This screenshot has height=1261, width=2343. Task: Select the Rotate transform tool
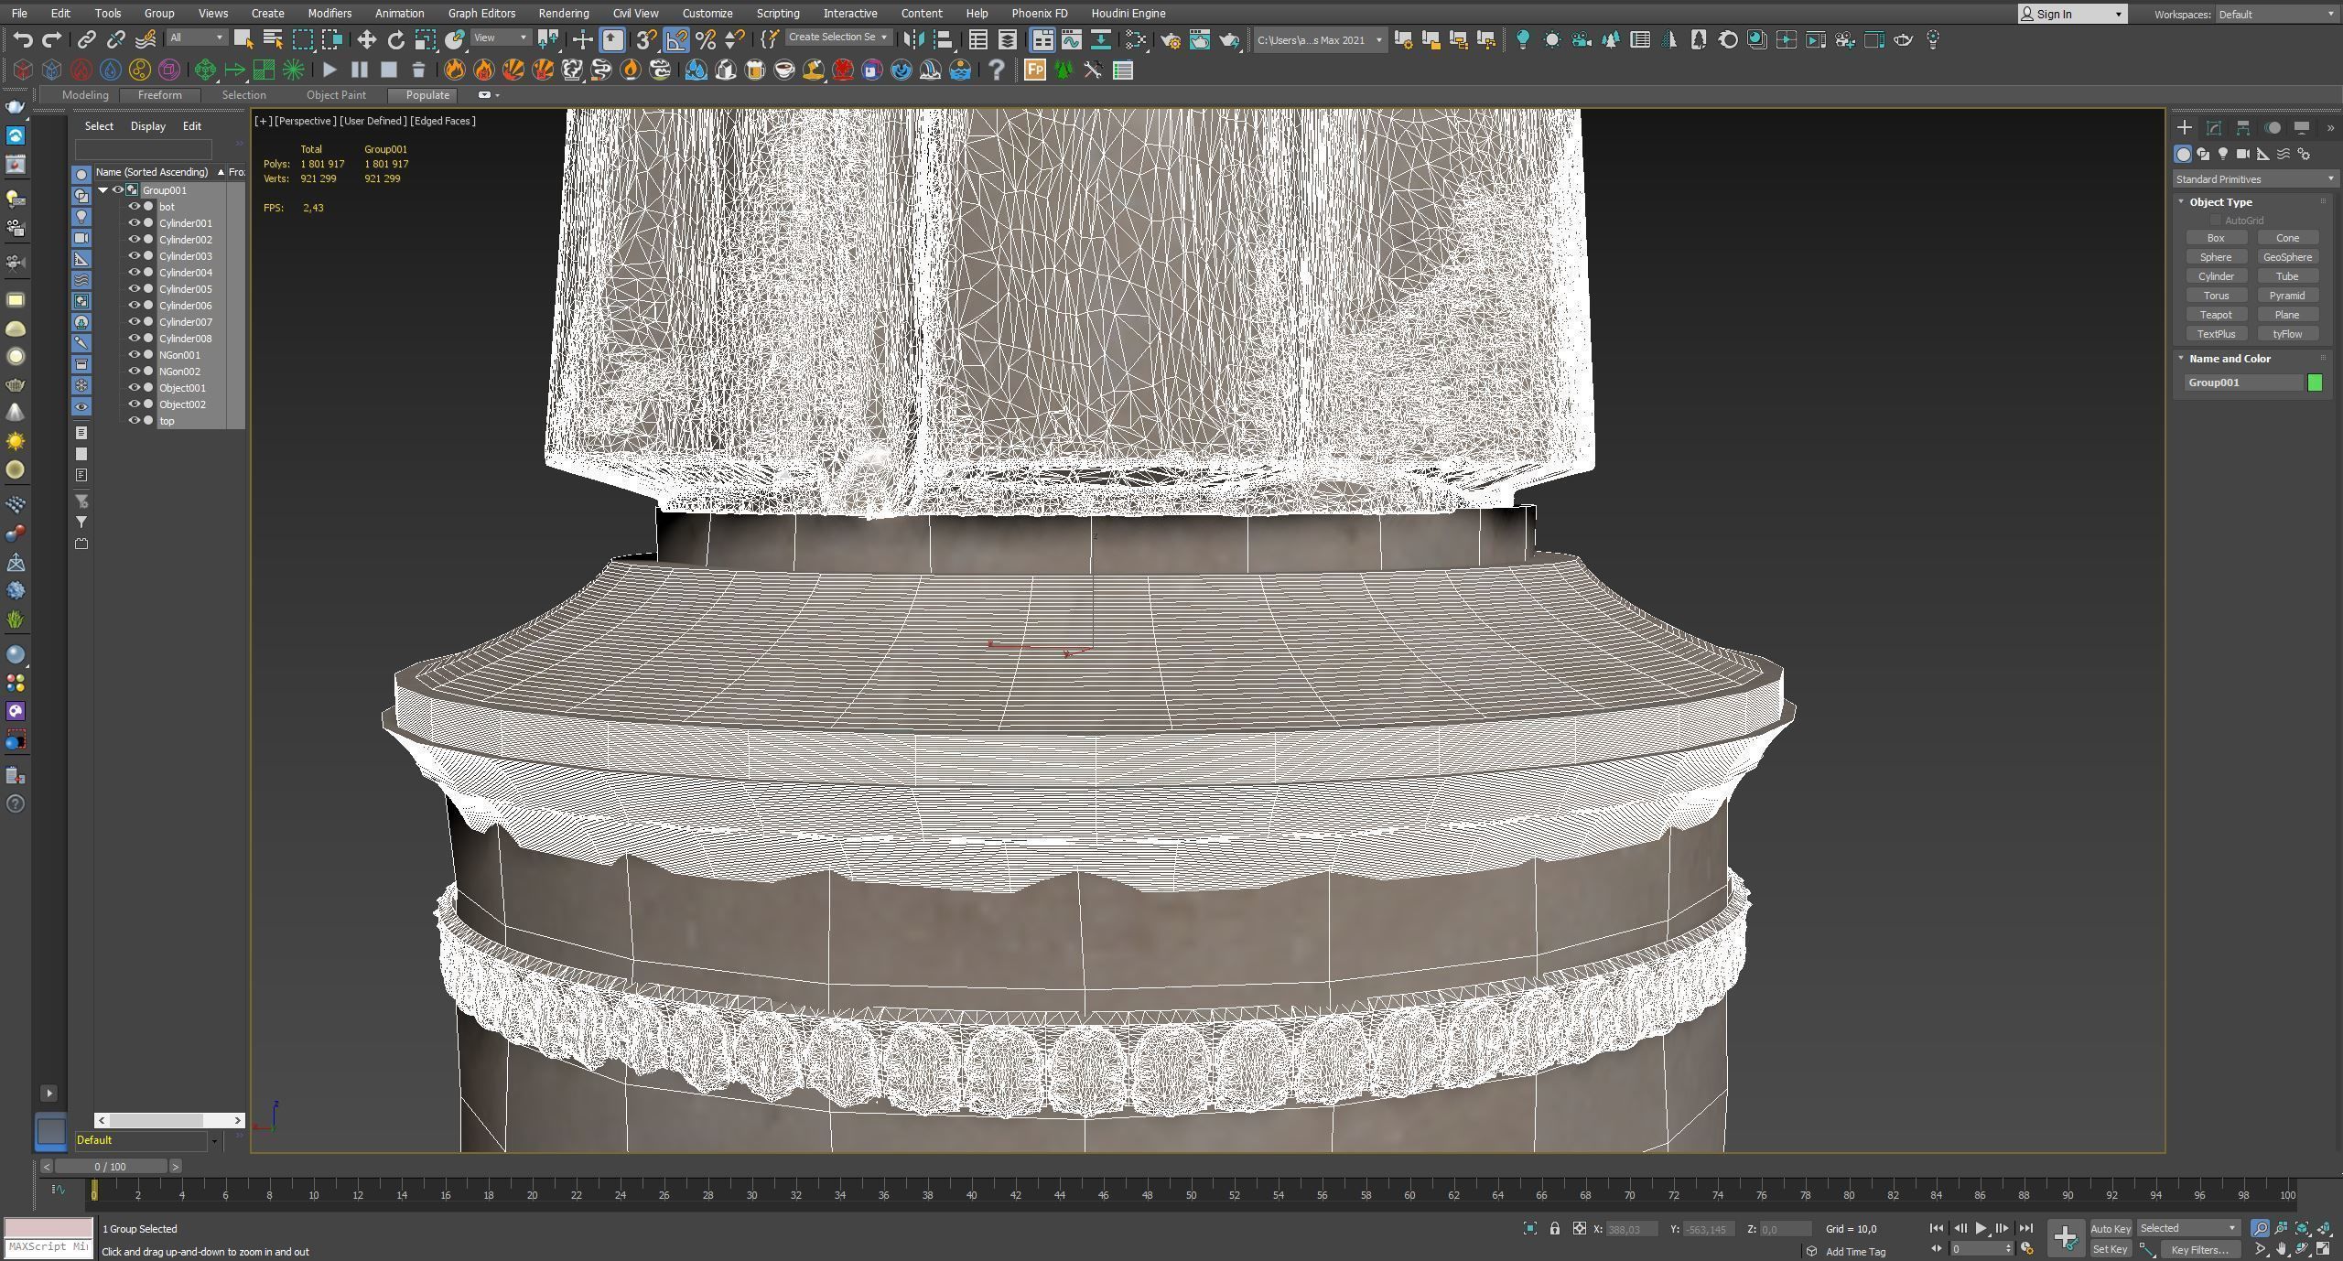(x=395, y=39)
